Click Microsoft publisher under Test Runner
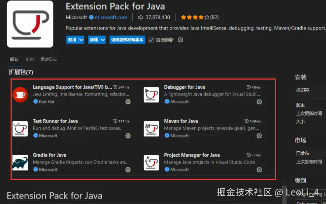326x204 pixels. coord(48,136)
